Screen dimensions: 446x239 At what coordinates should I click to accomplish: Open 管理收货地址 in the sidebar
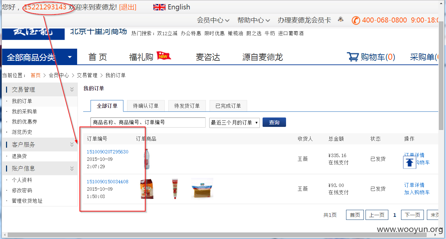[27, 201]
